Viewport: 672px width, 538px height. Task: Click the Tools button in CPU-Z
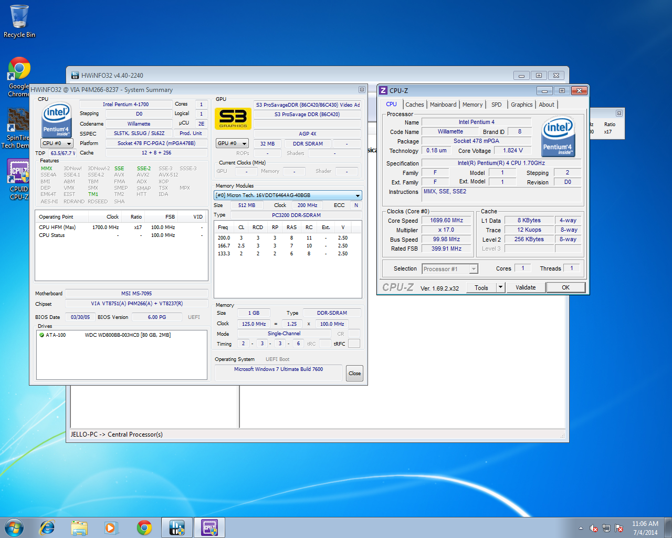pos(481,287)
